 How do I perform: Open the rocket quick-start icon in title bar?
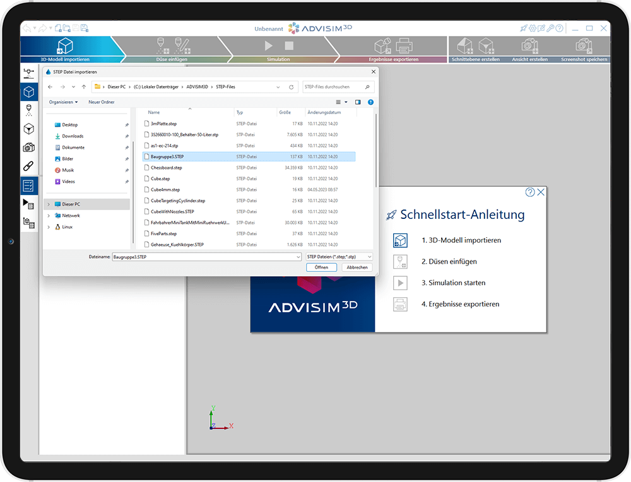click(524, 28)
